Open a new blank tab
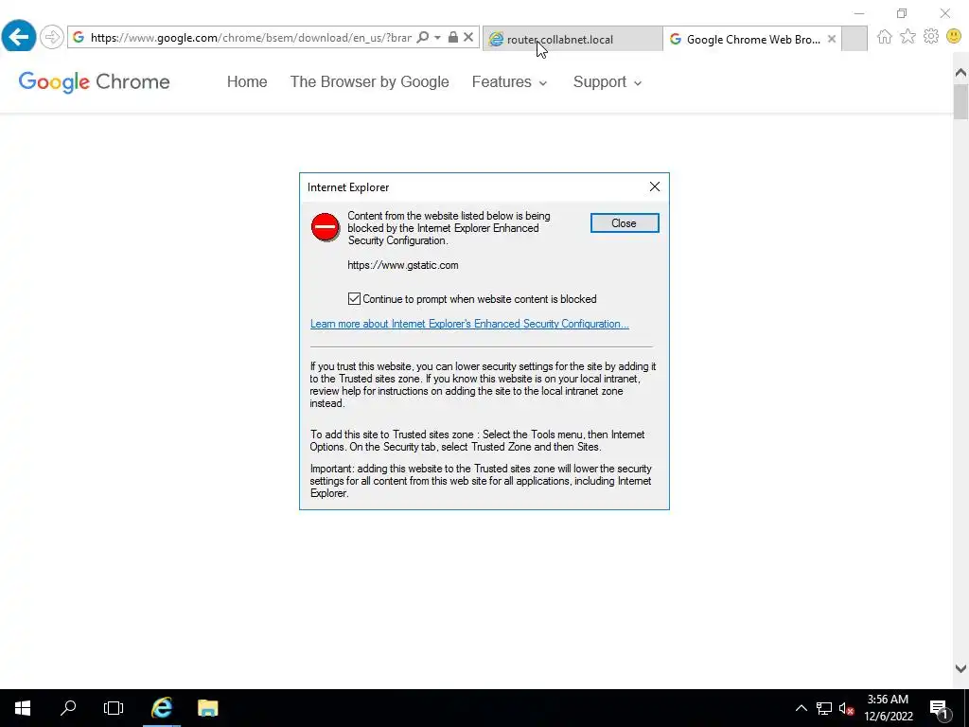 pyautogui.click(x=854, y=39)
